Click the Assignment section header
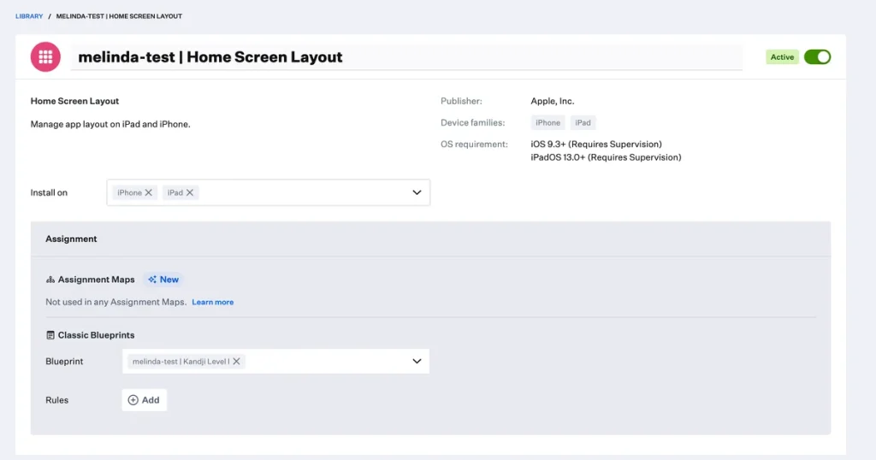The height and width of the screenshot is (460, 876). pyautogui.click(x=71, y=239)
